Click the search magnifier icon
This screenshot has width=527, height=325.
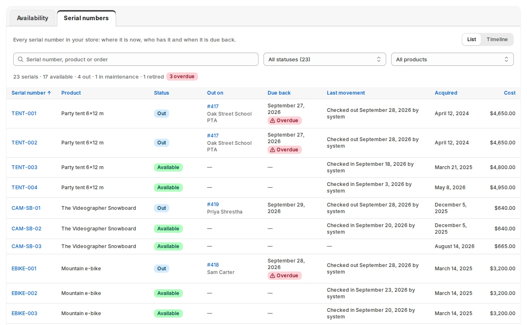coord(21,59)
